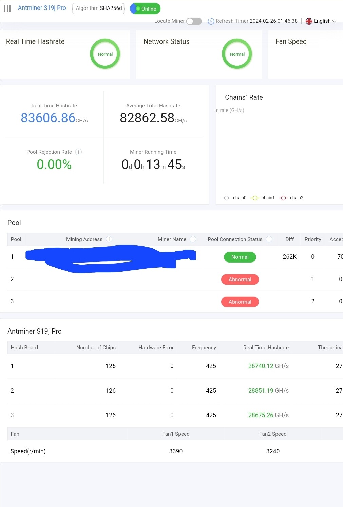The image size is (343, 507).
Task: Click Pool Connection Status column header
Action: [235, 239]
